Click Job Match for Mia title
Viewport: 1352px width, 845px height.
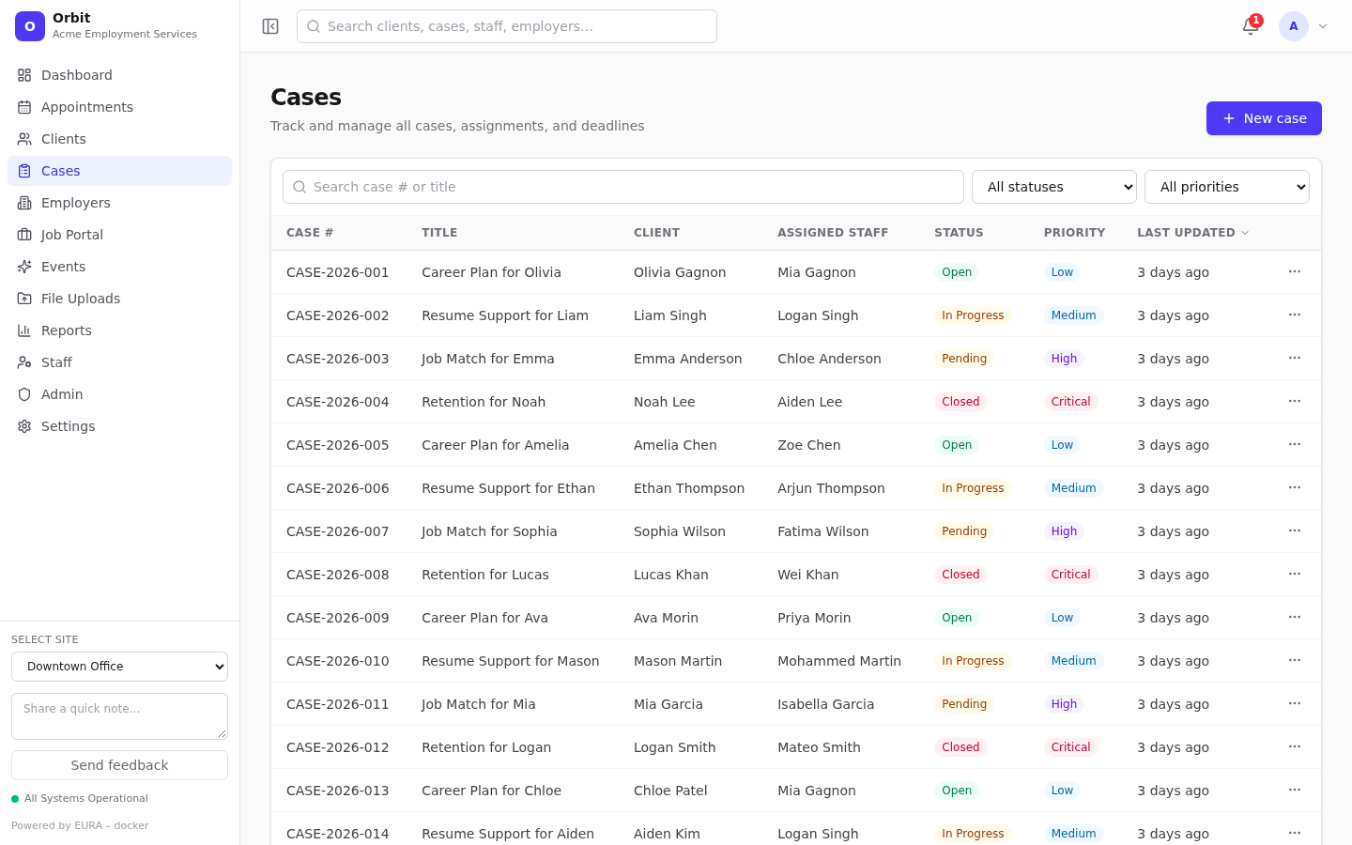point(479,704)
